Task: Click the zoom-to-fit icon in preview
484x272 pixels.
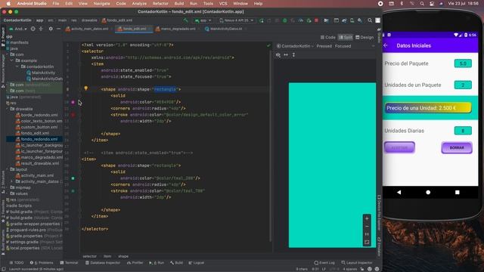Action: point(367,243)
